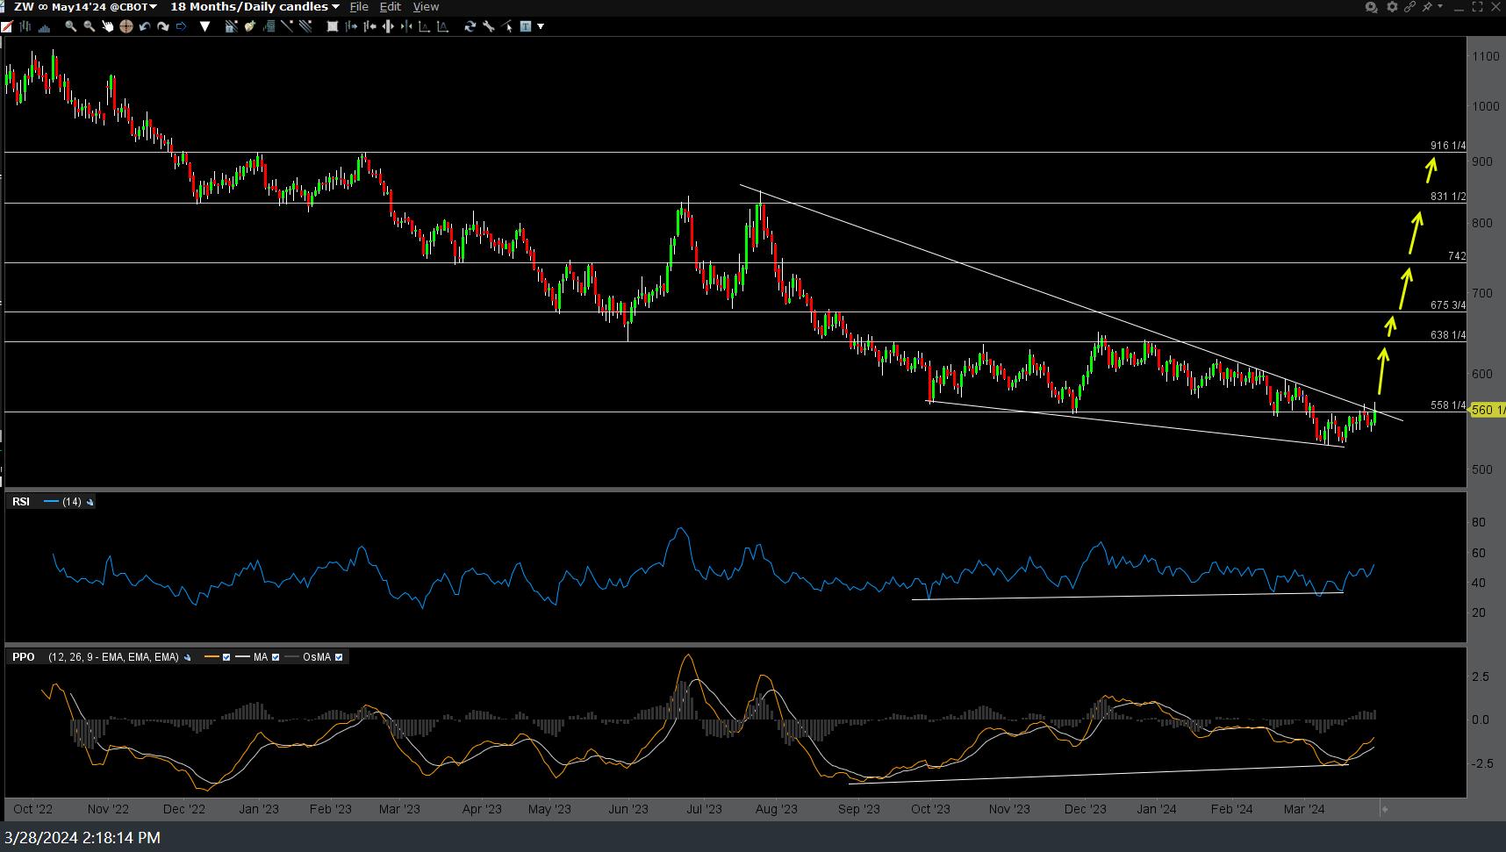Open RSI indicator settings via its wrench icon
Screen dimensions: 1506x852
90,502
